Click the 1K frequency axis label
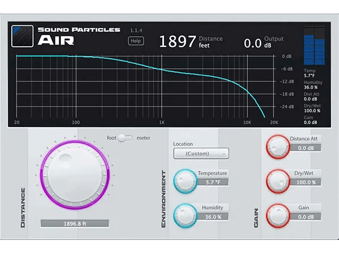 (x=162, y=122)
